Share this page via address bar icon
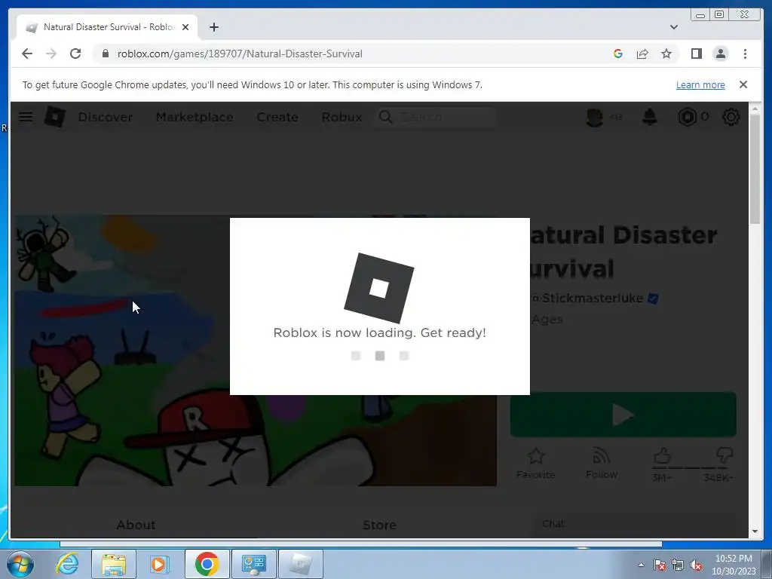 click(642, 54)
